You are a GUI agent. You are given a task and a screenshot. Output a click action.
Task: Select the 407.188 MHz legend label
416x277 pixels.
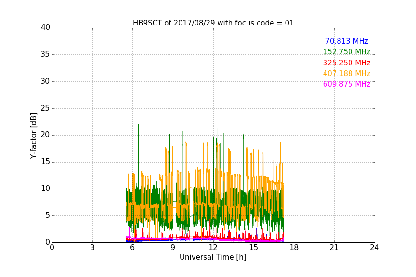[x=347, y=73]
